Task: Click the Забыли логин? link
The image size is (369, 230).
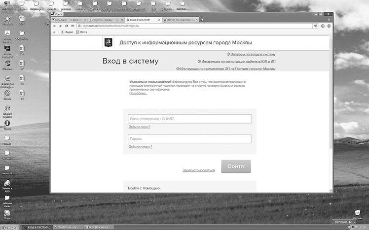Action: coord(139,127)
